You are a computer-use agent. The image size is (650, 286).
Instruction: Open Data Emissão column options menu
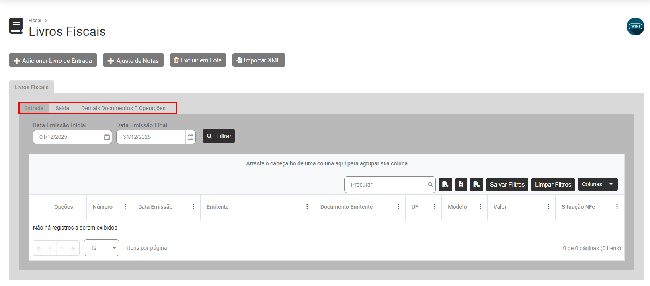pyautogui.click(x=193, y=207)
